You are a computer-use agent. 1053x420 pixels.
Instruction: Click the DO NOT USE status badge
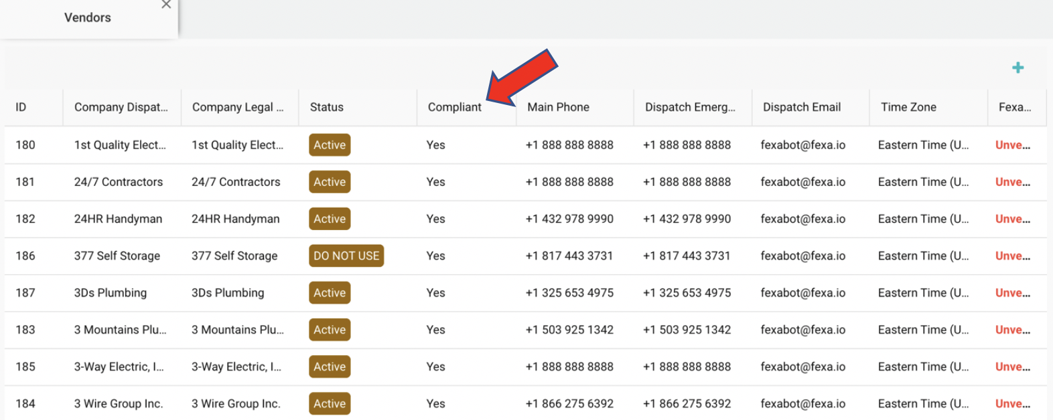click(x=346, y=255)
